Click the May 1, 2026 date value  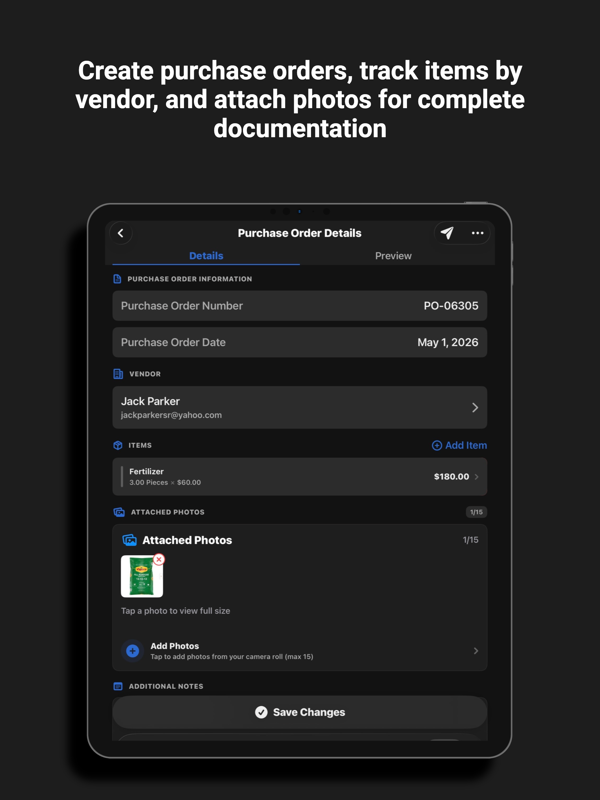click(x=448, y=342)
